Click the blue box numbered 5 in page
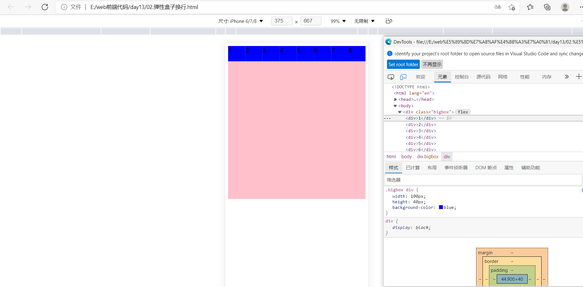The image size is (583, 287). pos(305,53)
